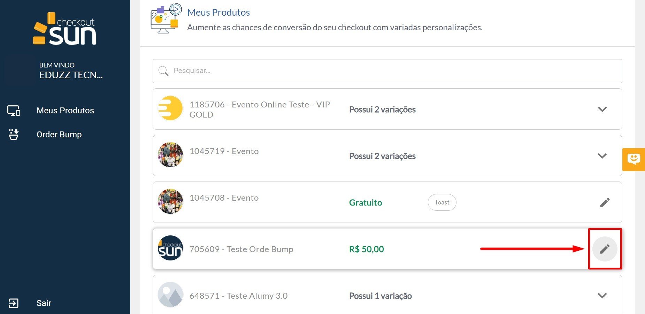
Task: Click the Checkout Sun logo
Action: (x=65, y=29)
